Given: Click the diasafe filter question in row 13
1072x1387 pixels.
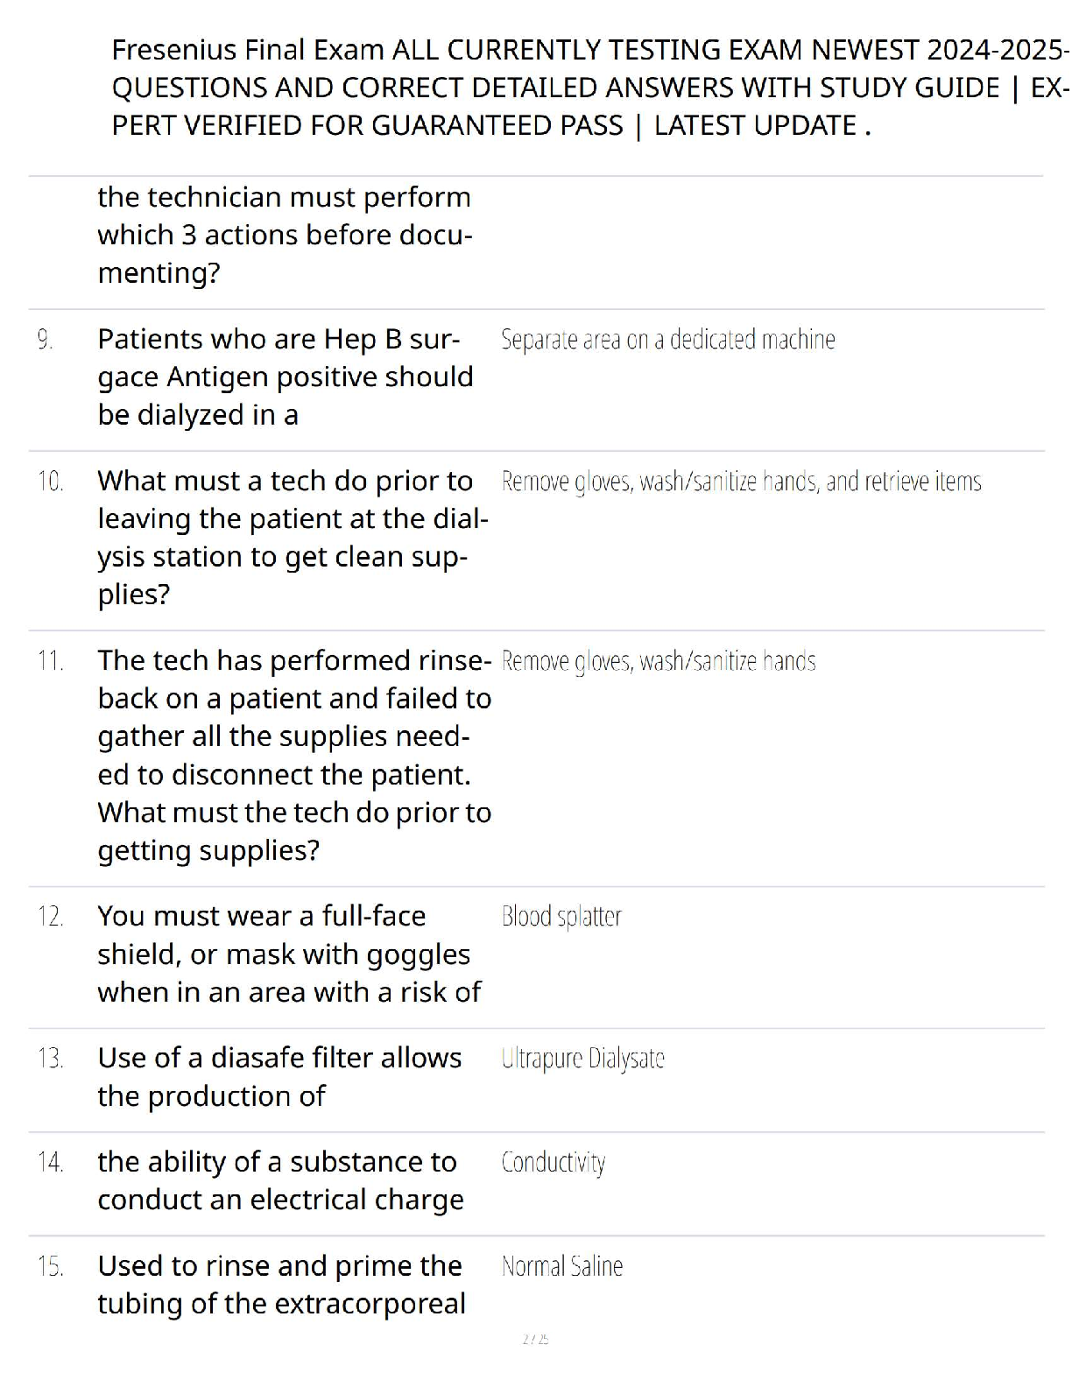Looking at the screenshot, I should tap(279, 1076).
